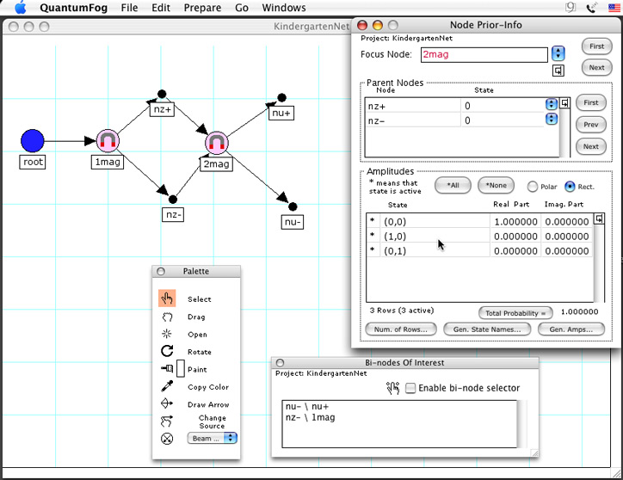This screenshot has width=623, height=480.
Task: Choose the Drag tool icon in Palette
Action: click(167, 317)
